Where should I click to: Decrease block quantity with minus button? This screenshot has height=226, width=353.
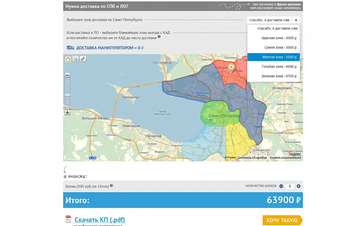(x=281, y=186)
